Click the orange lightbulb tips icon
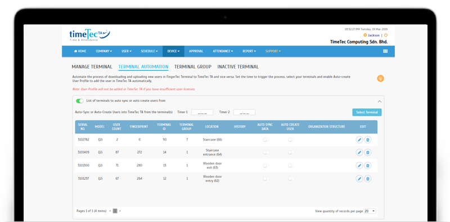 pyautogui.click(x=381, y=78)
